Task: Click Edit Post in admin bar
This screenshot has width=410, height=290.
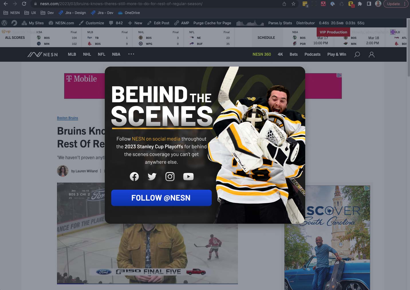Action: pos(158,23)
